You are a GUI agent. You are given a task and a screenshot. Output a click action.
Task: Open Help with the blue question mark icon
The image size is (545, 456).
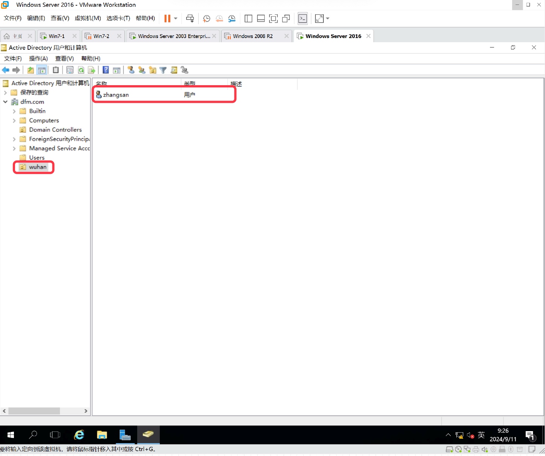pyautogui.click(x=106, y=70)
